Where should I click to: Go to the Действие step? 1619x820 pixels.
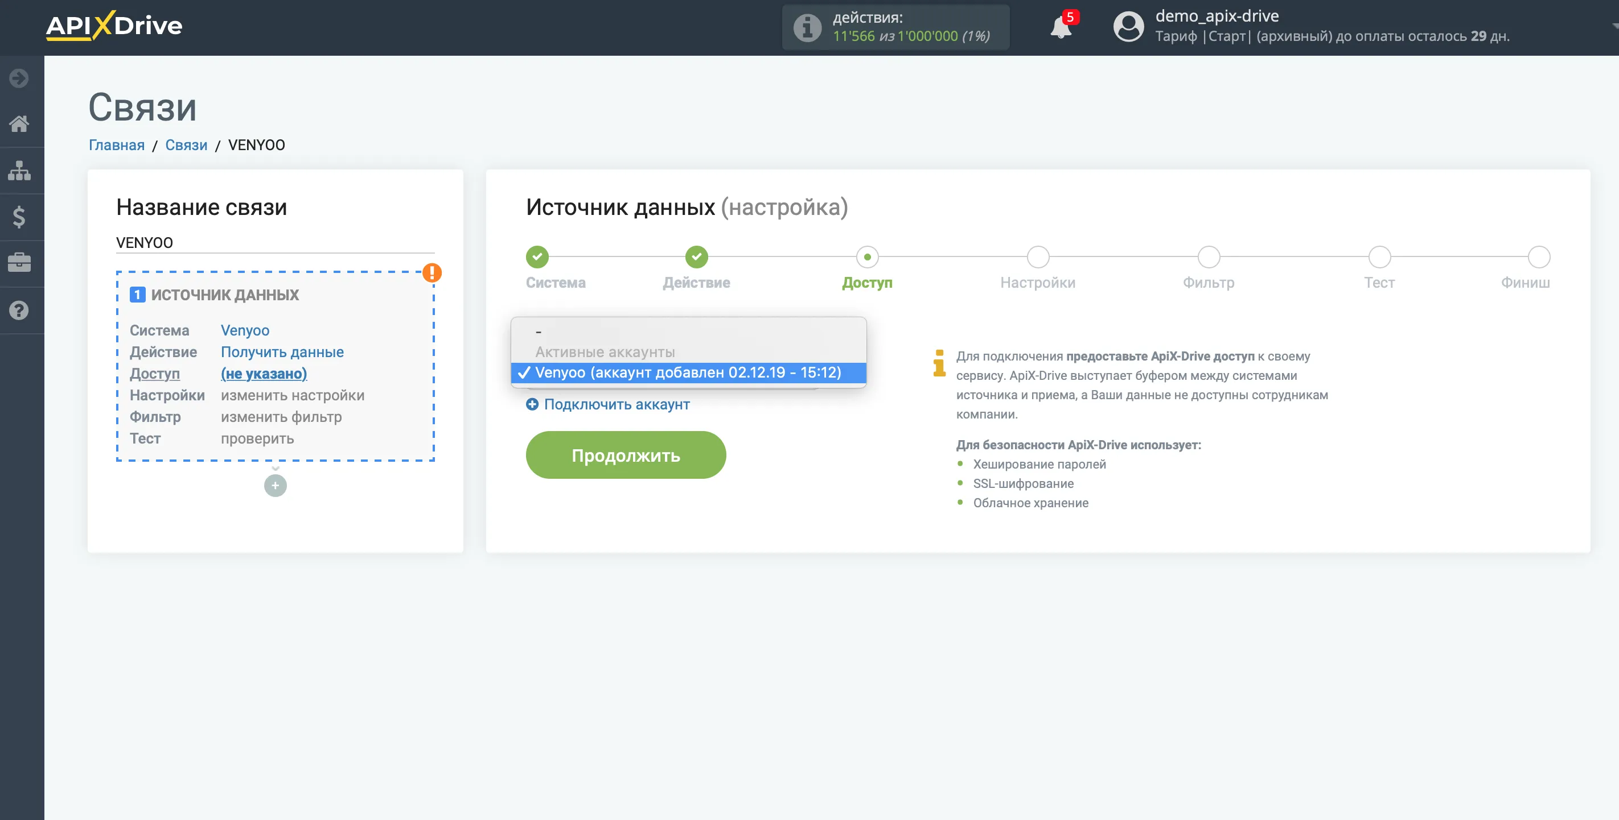pyautogui.click(x=696, y=256)
